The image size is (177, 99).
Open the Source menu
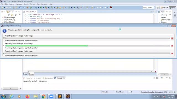pyautogui.click(x=12, y=4)
